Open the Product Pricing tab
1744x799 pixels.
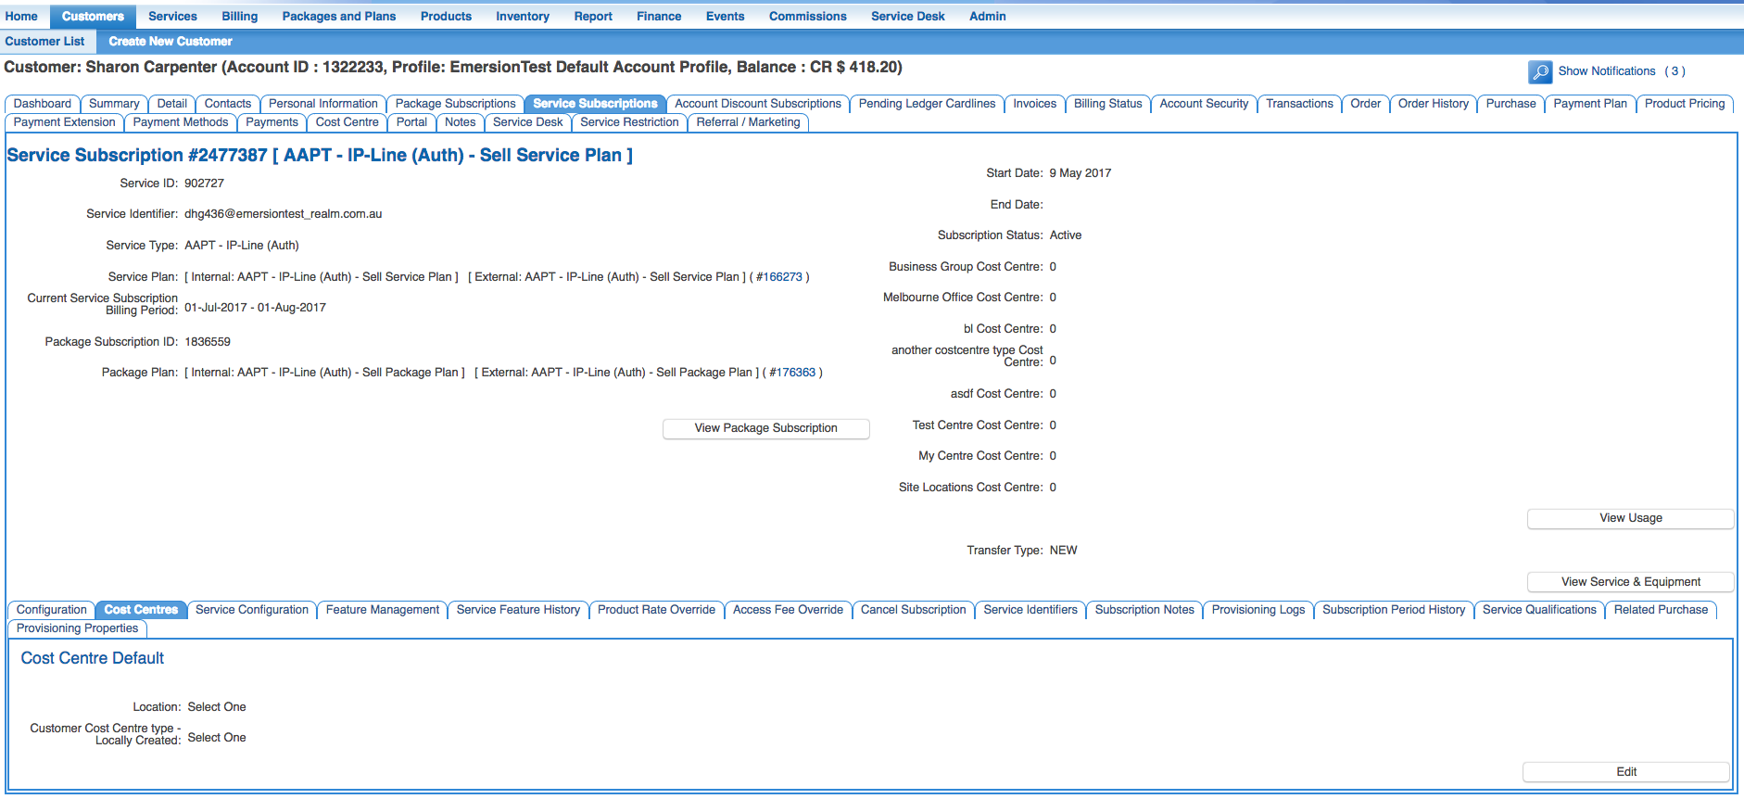pos(1685,104)
